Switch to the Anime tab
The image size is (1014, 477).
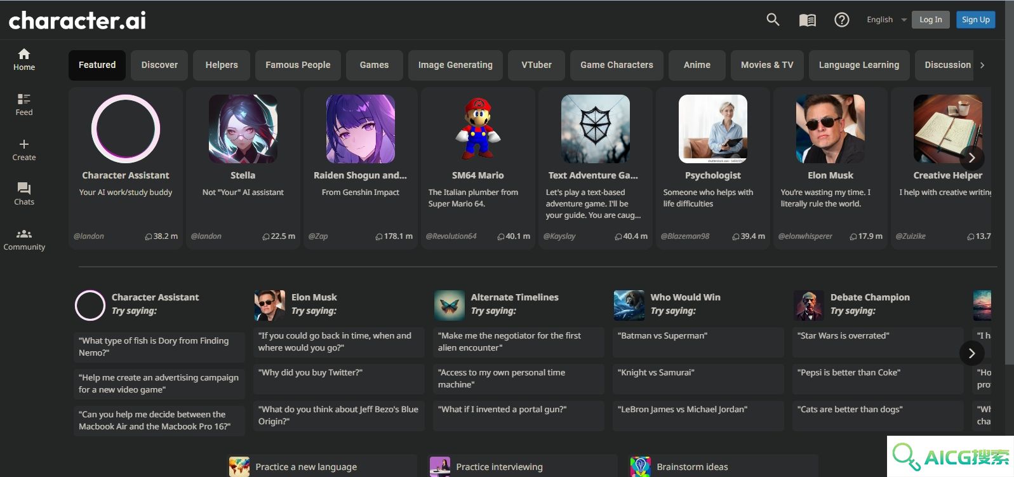coord(697,65)
